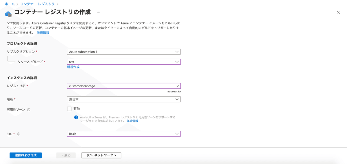The width and height of the screenshot is (347, 164).
Task: Open the ellipsis menu beside page title
Action: pos(99,12)
